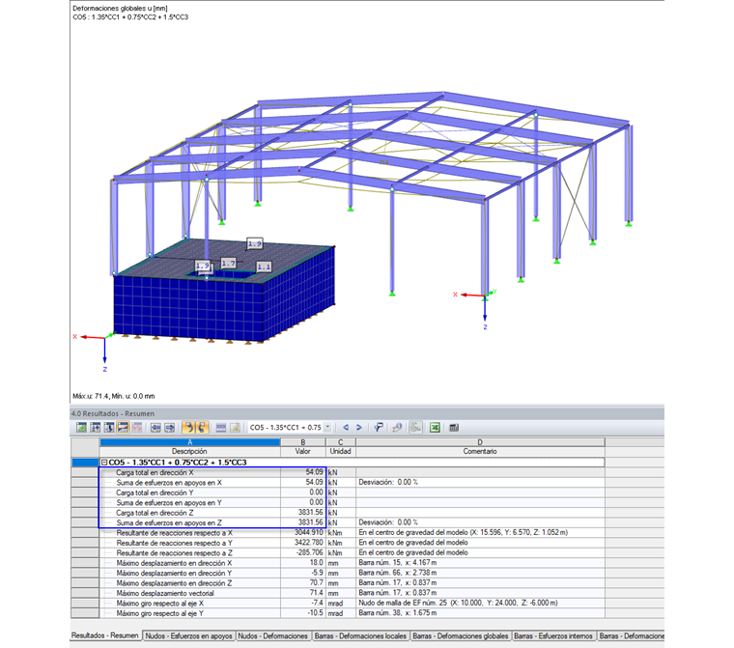Click the calculator-style table settings icon
This screenshot has width=734, height=648.
pyautogui.click(x=454, y=427)
